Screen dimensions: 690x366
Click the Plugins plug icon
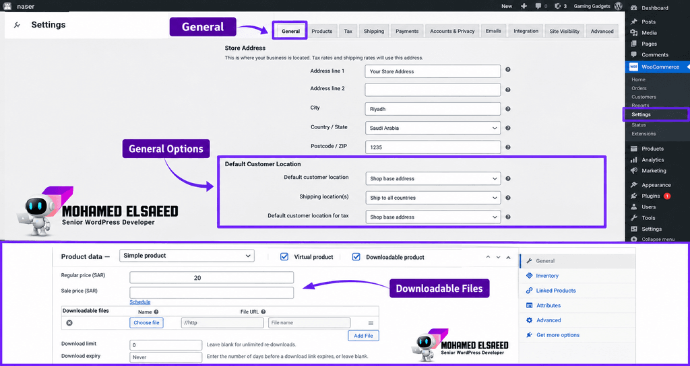coord(633,196)
